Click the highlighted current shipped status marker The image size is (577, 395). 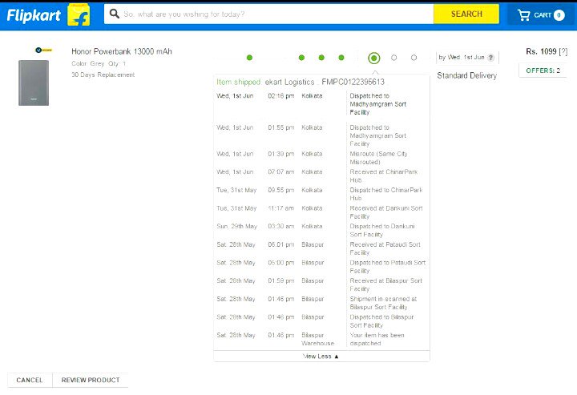click(374, 58)
